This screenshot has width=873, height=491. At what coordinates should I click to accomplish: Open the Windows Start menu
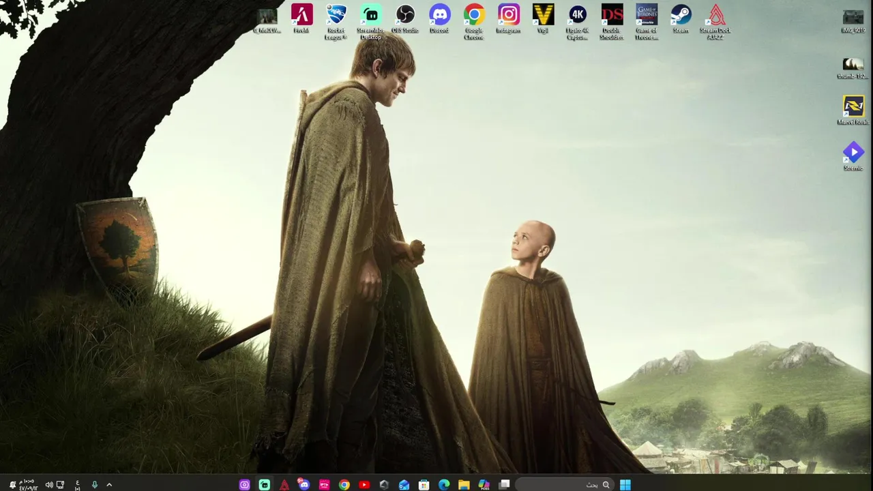click(625, 485)
